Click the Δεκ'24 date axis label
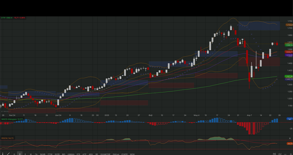The image size is (293, 155). click(x=58, y=115)
